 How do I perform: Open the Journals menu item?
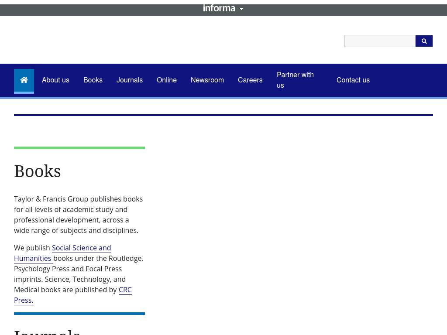pos(129,80)
